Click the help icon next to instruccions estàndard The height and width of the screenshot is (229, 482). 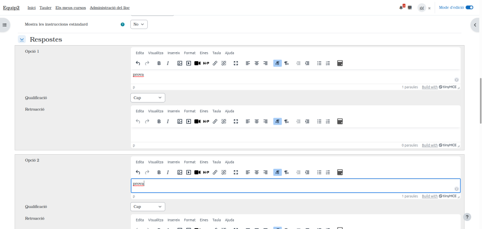pos(123,24)
